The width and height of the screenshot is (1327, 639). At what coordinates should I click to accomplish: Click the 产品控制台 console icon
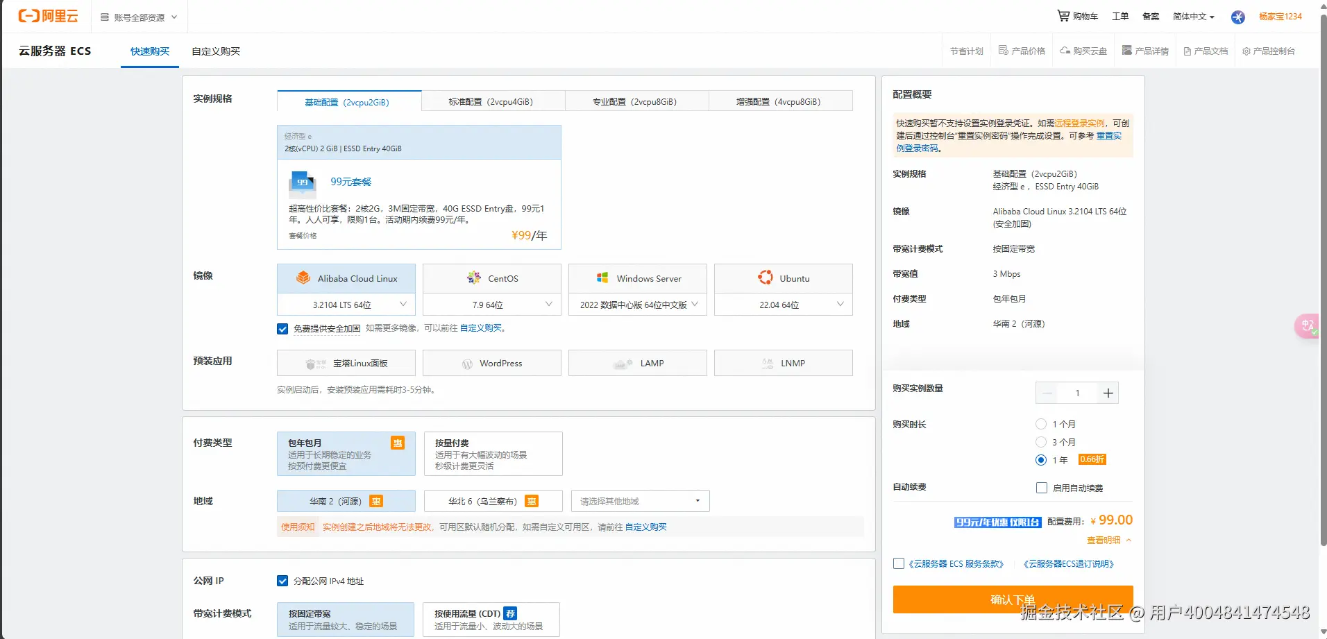[1246, 51]
